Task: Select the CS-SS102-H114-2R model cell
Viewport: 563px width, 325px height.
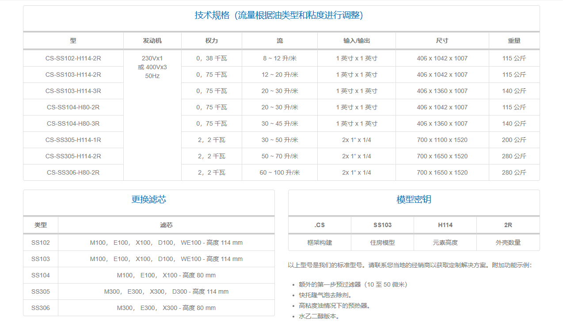Action: (x=73, y=58)
